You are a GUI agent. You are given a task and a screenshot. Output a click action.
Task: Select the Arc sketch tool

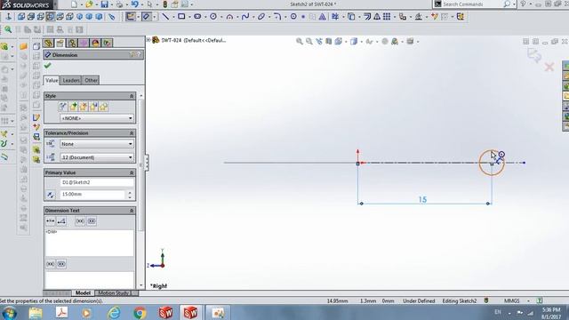coord(229,17)
